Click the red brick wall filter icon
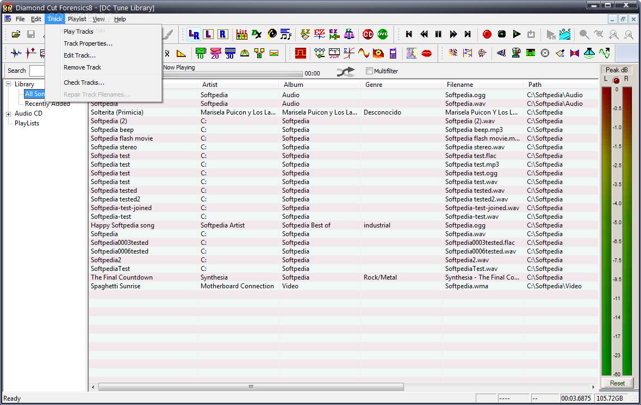 301,53
